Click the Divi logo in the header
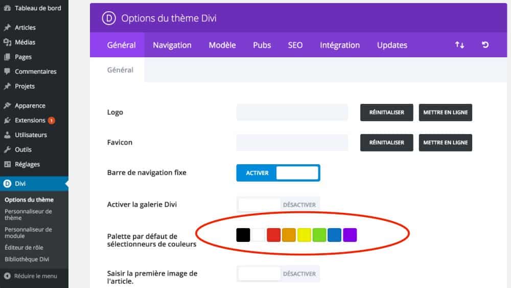This screenshot has height=288, width=511. tap(109, 18)
